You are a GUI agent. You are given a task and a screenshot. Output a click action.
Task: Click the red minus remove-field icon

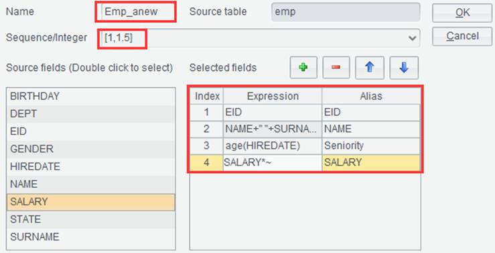[336, 67]
